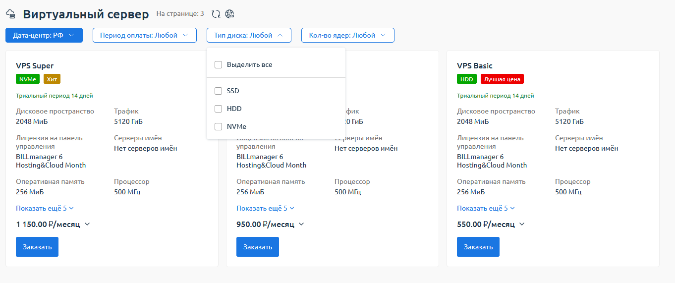
Task: Click the Хит badge on VPS Super
Action: click(x=52, y=79)
